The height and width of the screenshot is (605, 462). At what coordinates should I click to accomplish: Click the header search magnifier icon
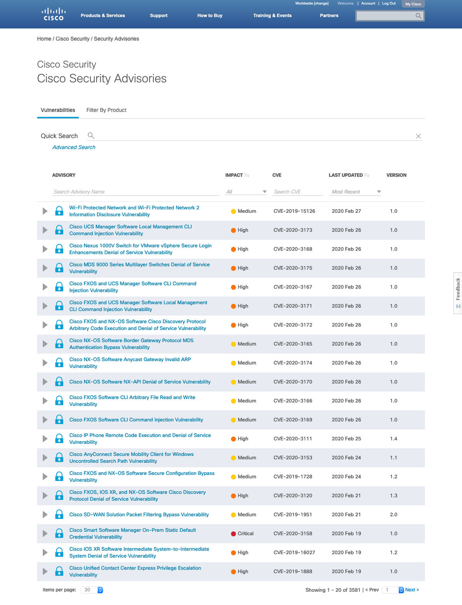[x=418, y=16]
